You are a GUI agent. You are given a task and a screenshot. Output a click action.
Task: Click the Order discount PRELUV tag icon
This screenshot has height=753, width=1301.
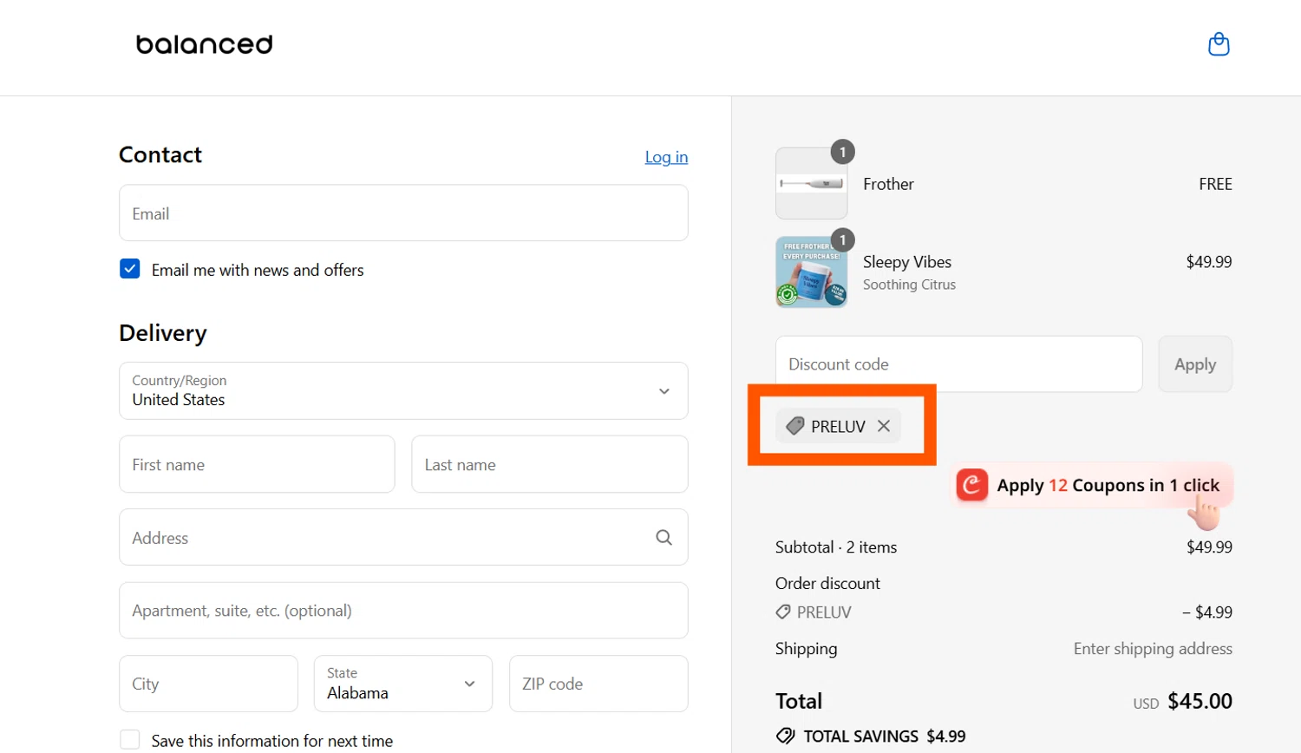pos(783,612)
